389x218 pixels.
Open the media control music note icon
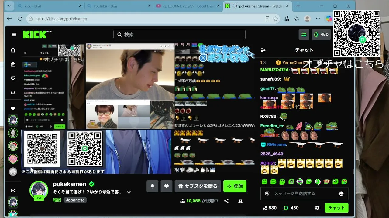286,19
